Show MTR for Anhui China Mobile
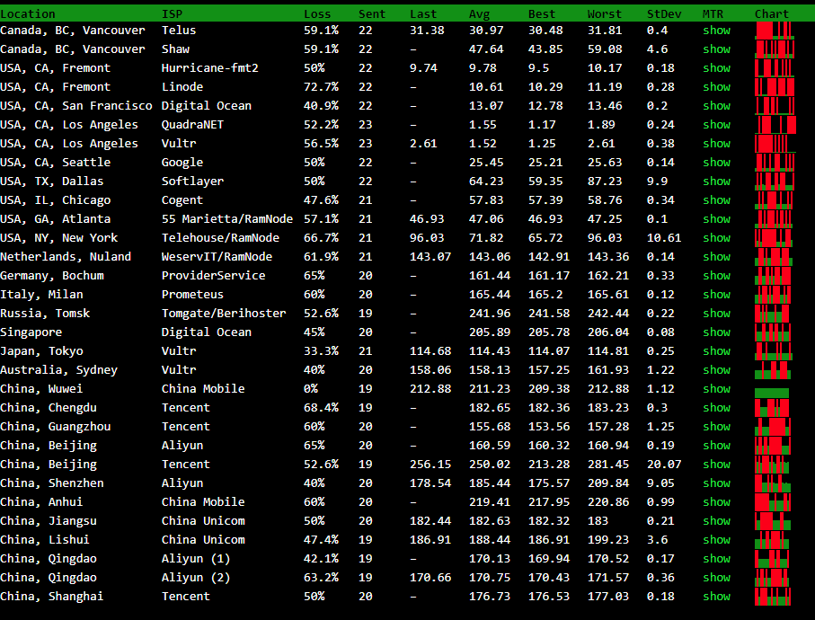 (716, 502)
